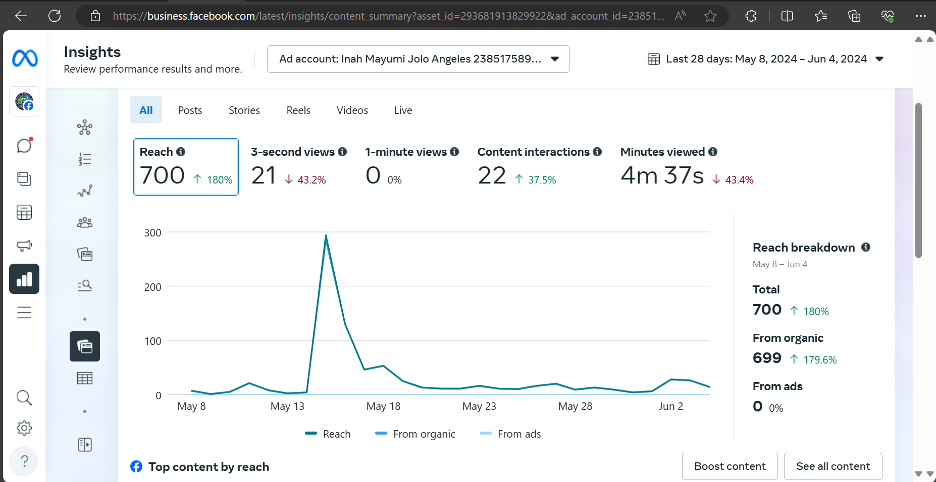This screenshot has width=936, height=482.
Task: Open the Ads megaphone icon
Action: 24,246
